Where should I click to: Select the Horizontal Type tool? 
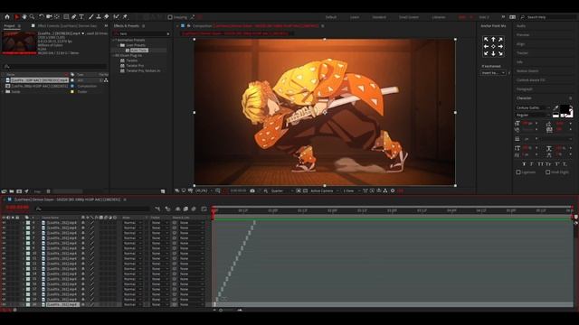[x=81, y=17]
